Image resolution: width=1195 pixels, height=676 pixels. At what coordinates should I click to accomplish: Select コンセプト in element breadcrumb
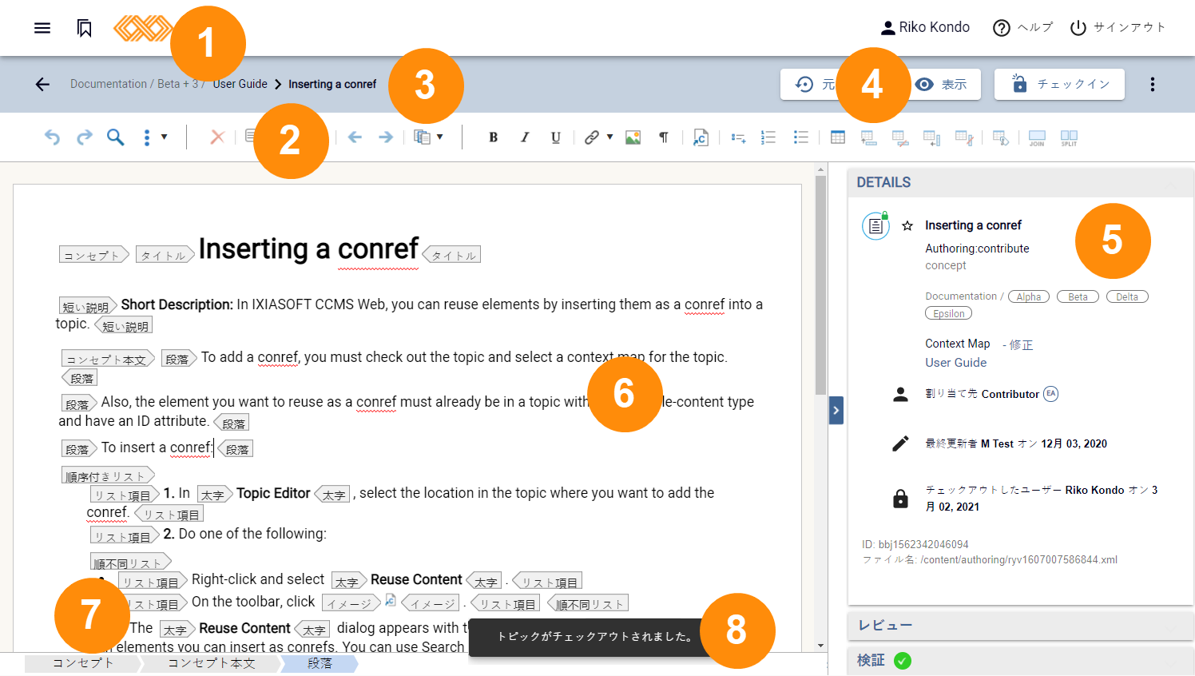tap(83, 663)
